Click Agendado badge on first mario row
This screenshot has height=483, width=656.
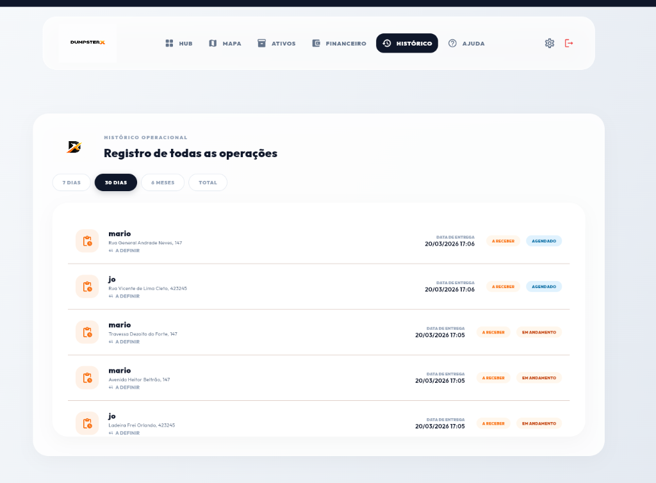point(544,241)
